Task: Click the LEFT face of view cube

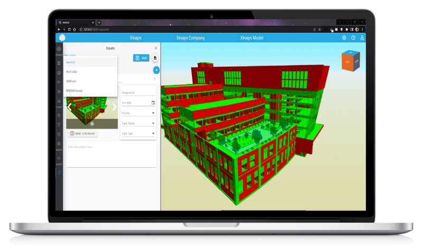Action: (347, 62)
